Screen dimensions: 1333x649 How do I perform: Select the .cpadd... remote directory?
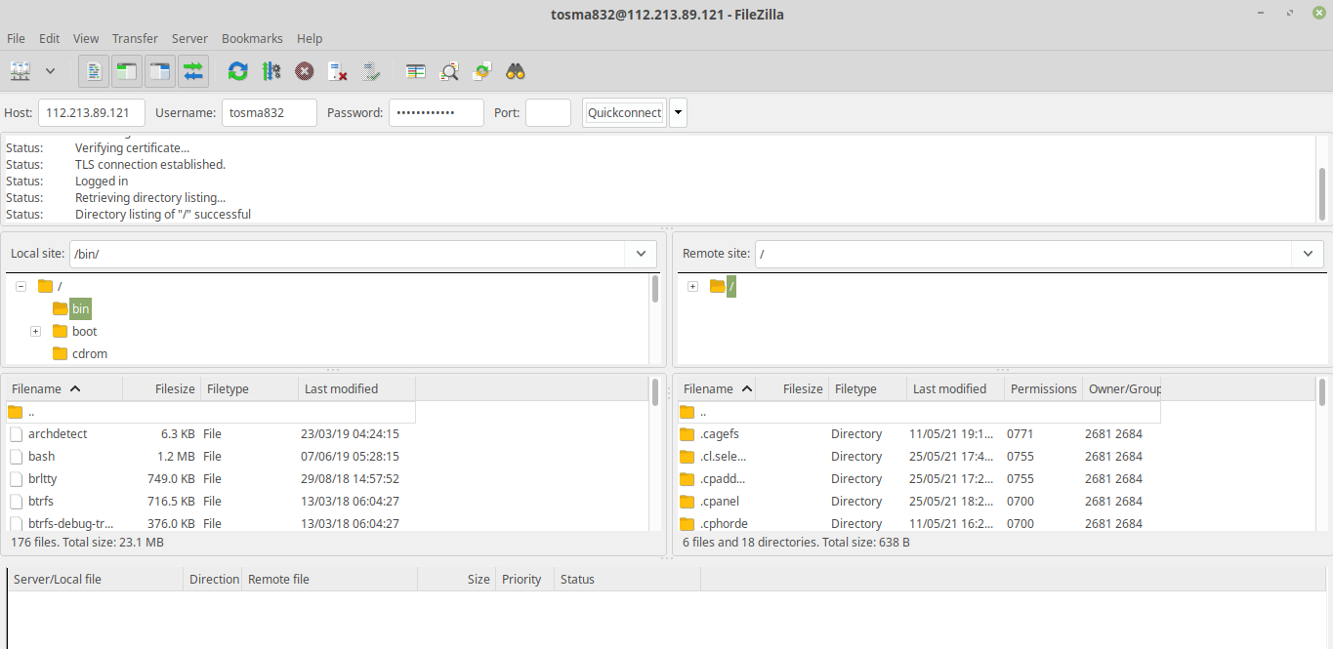[919, 478]
